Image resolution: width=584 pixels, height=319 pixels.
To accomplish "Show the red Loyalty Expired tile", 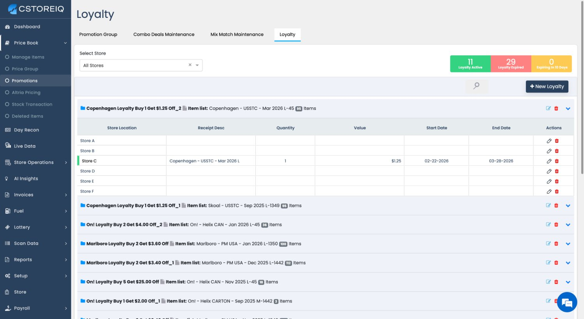I will (x=511, y=64).
